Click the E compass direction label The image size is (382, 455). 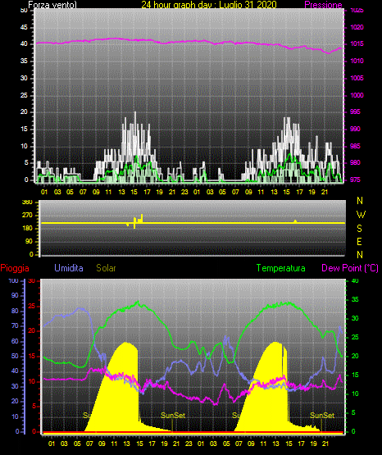359,241
